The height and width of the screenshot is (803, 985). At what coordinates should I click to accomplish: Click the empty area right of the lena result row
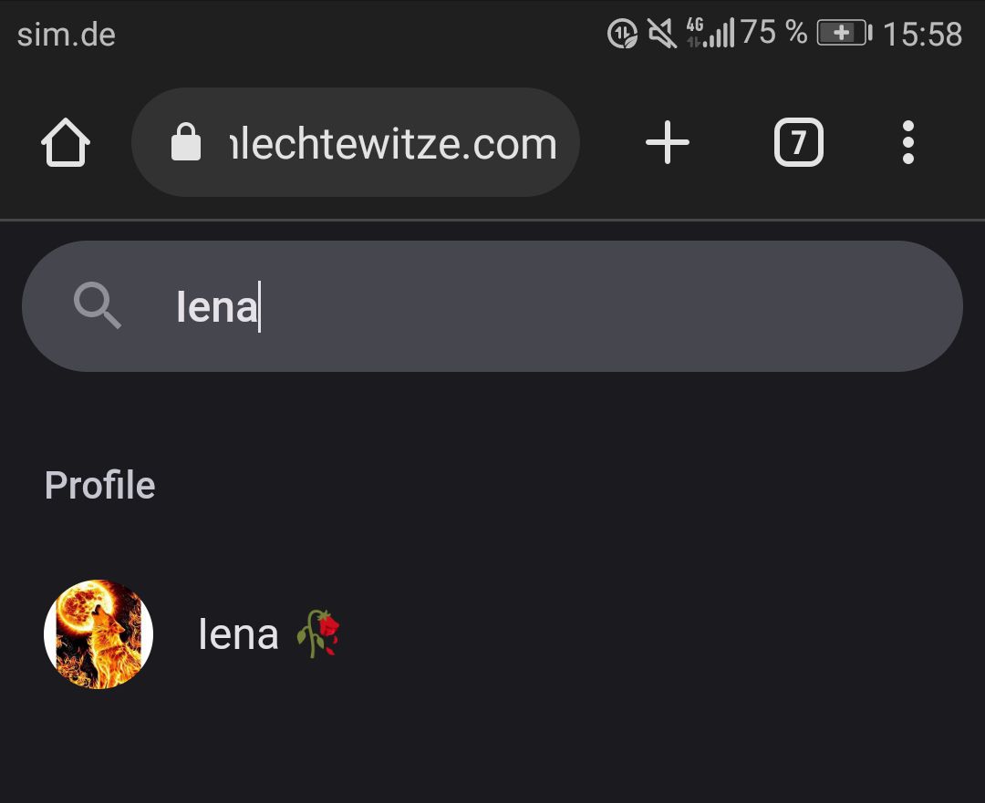pos(657,634)
